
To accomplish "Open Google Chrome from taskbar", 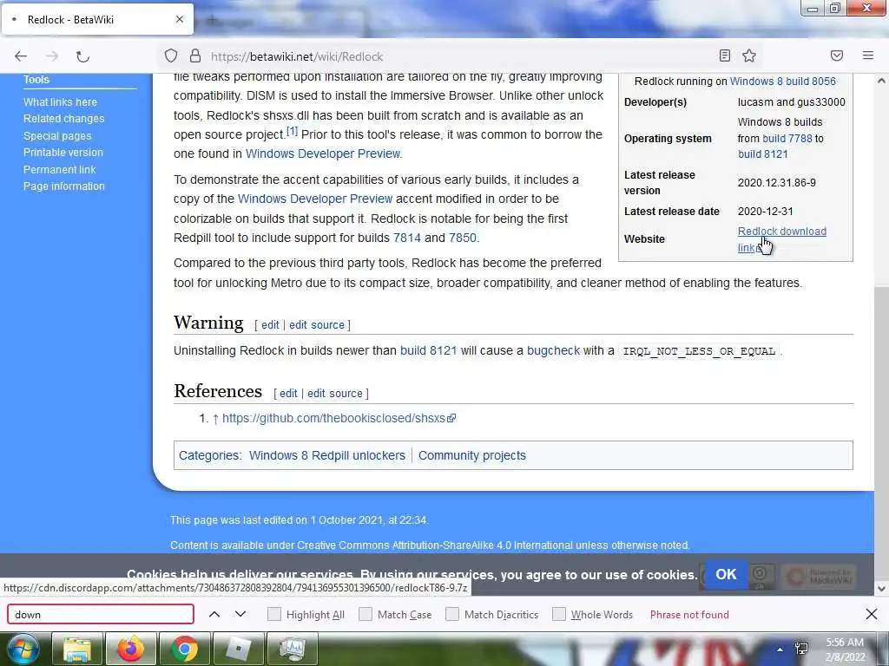I will [x=185, y=649].
